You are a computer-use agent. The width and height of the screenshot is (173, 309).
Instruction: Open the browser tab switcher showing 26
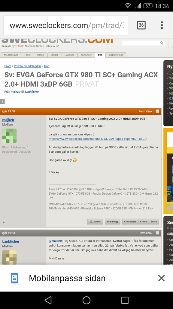click(141, 25)
